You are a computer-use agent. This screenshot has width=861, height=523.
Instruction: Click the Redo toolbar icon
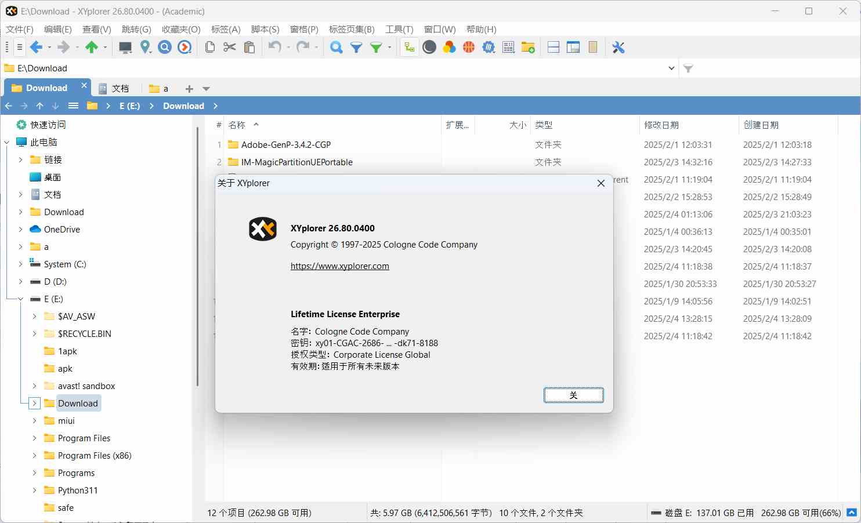[x=303, y=48]
